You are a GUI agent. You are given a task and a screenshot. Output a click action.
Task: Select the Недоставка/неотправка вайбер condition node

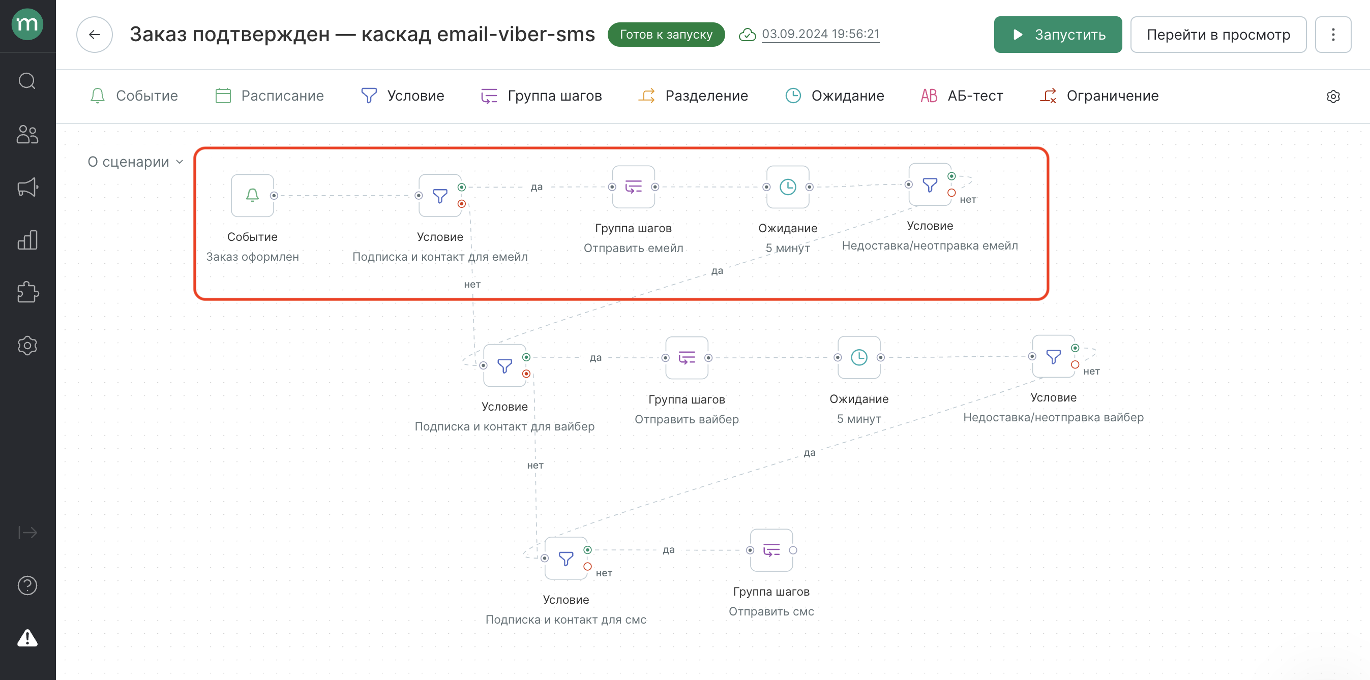(x=1053, y=356)
